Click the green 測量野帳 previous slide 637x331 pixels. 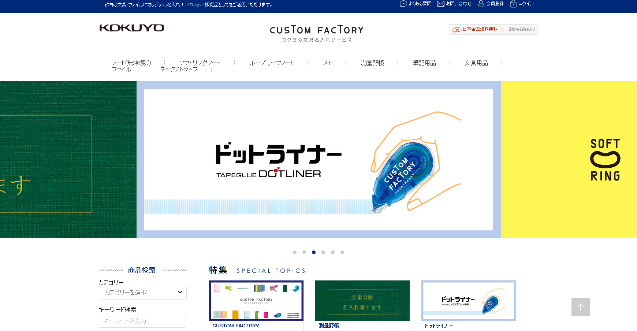[x=68, y=160]
